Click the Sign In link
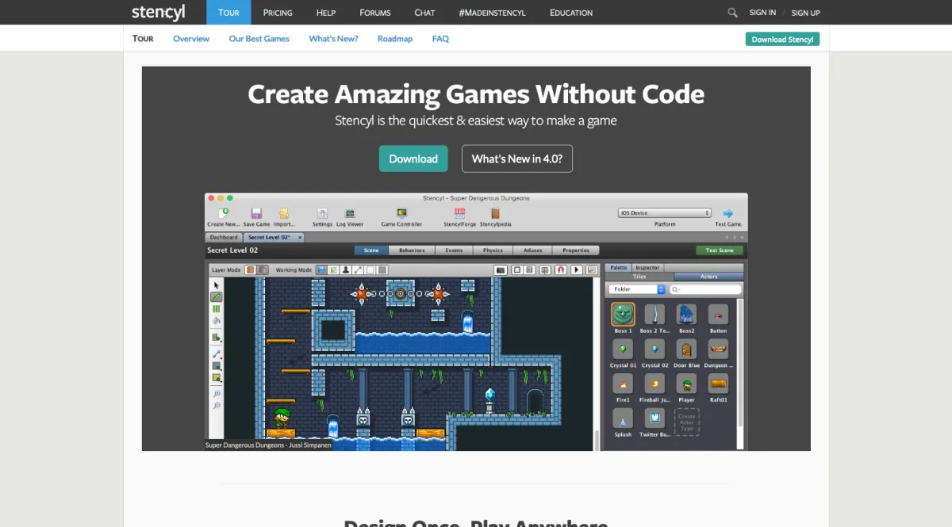 click(762, 13)
